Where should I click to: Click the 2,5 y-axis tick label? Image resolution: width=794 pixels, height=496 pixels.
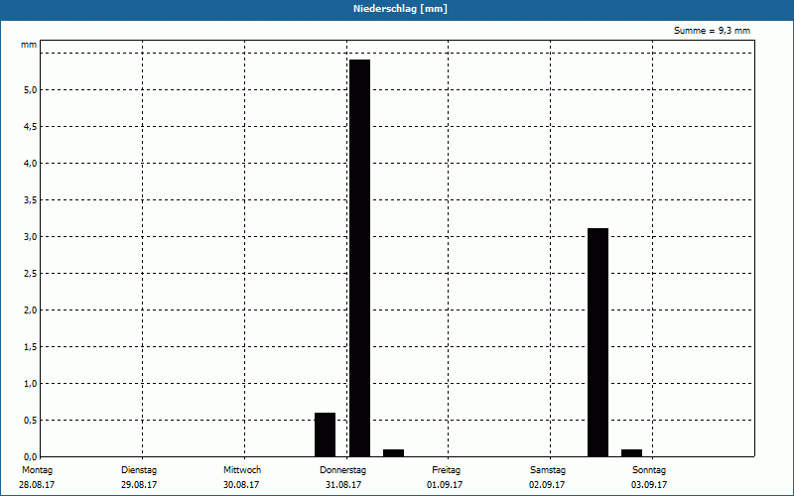coord(31,274)
